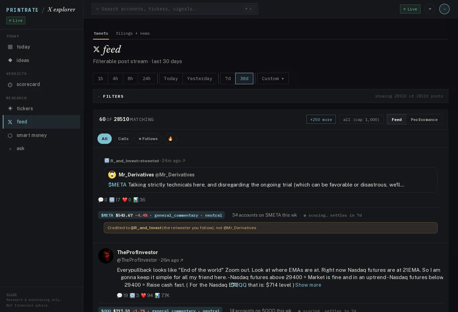Focus the search accounts, tickers, signals field

175,9
